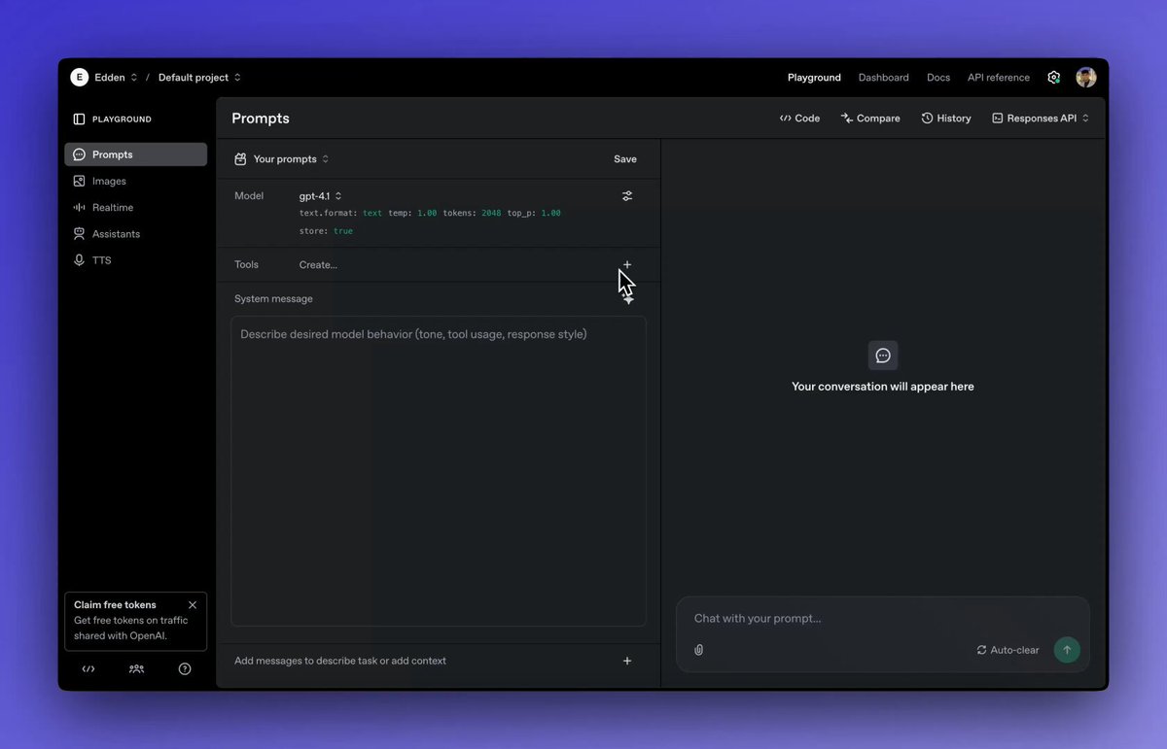This screenshot has height=749, width=1167.
Task: Expand the Your prompts dropdown
Action: click(x=291, y=159)
